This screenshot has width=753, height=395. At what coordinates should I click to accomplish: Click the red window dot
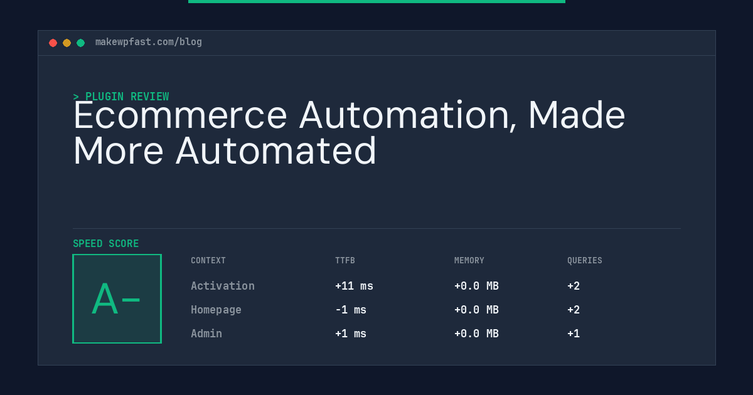point(53,43)
